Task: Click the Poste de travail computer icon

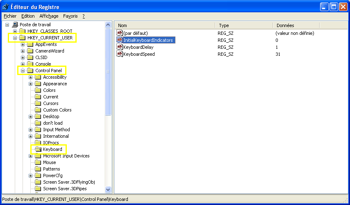Action: click(x=15, y=25)
